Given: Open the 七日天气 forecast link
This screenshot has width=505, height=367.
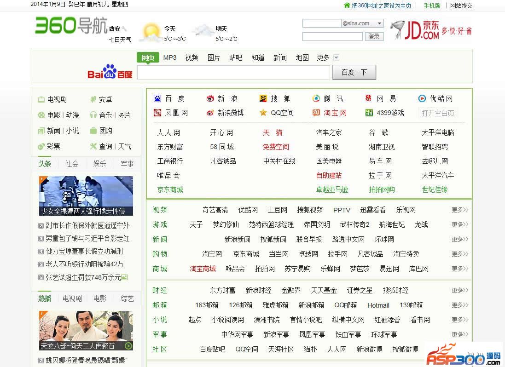Looking at the screenshot, I should (120, 40).
